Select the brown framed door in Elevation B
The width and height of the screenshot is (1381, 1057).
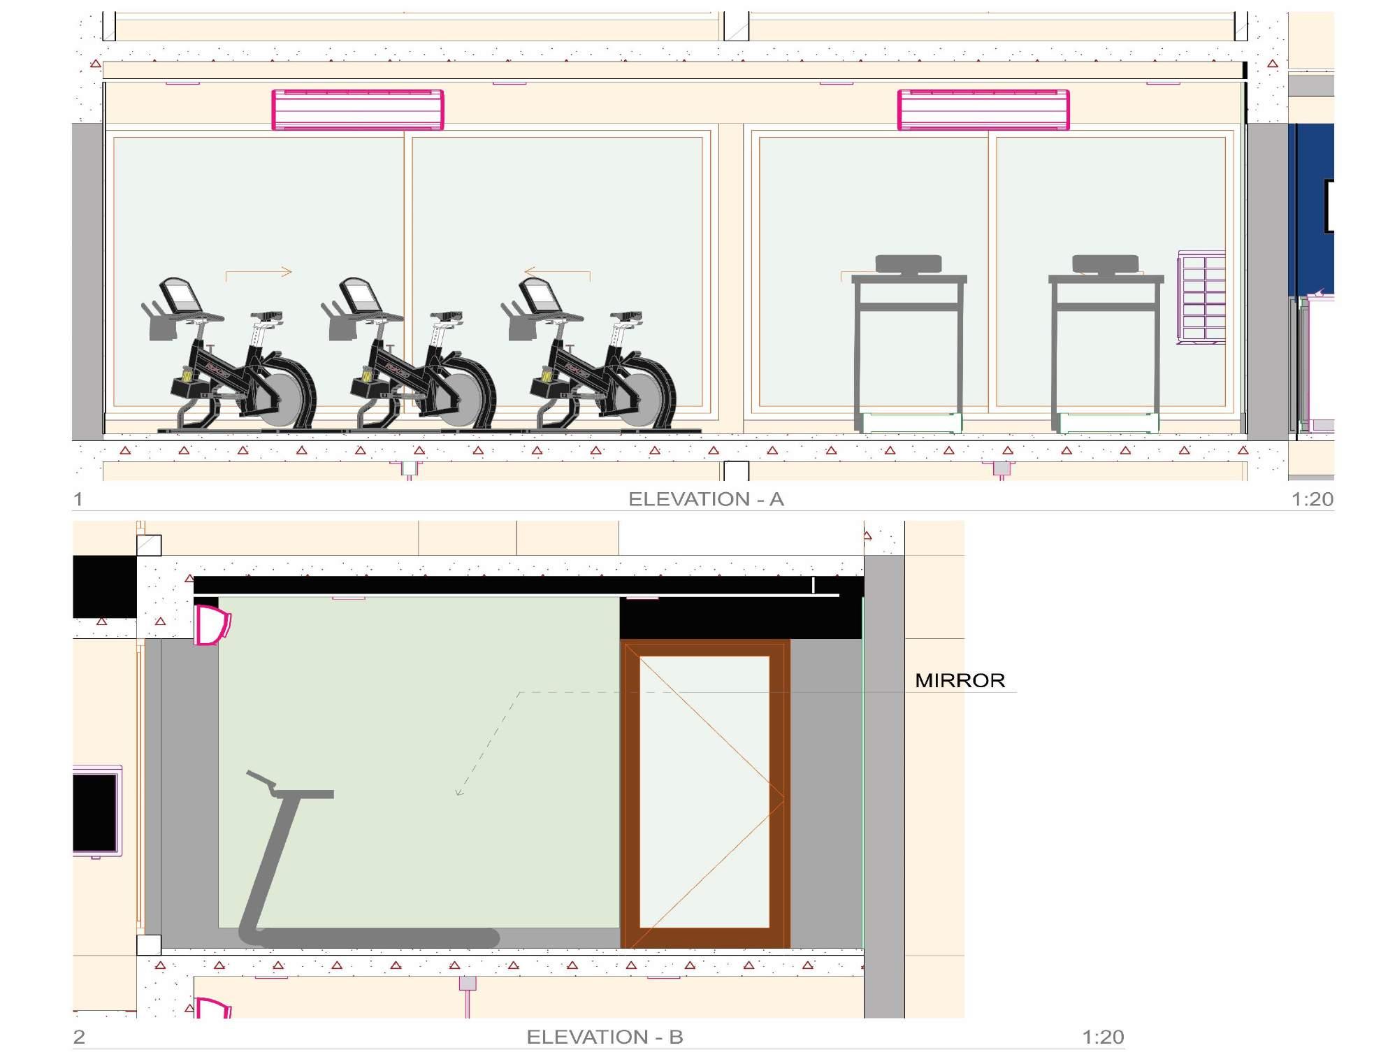coord(705,793)
